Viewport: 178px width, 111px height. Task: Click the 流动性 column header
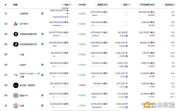click(x=170, y=5)
